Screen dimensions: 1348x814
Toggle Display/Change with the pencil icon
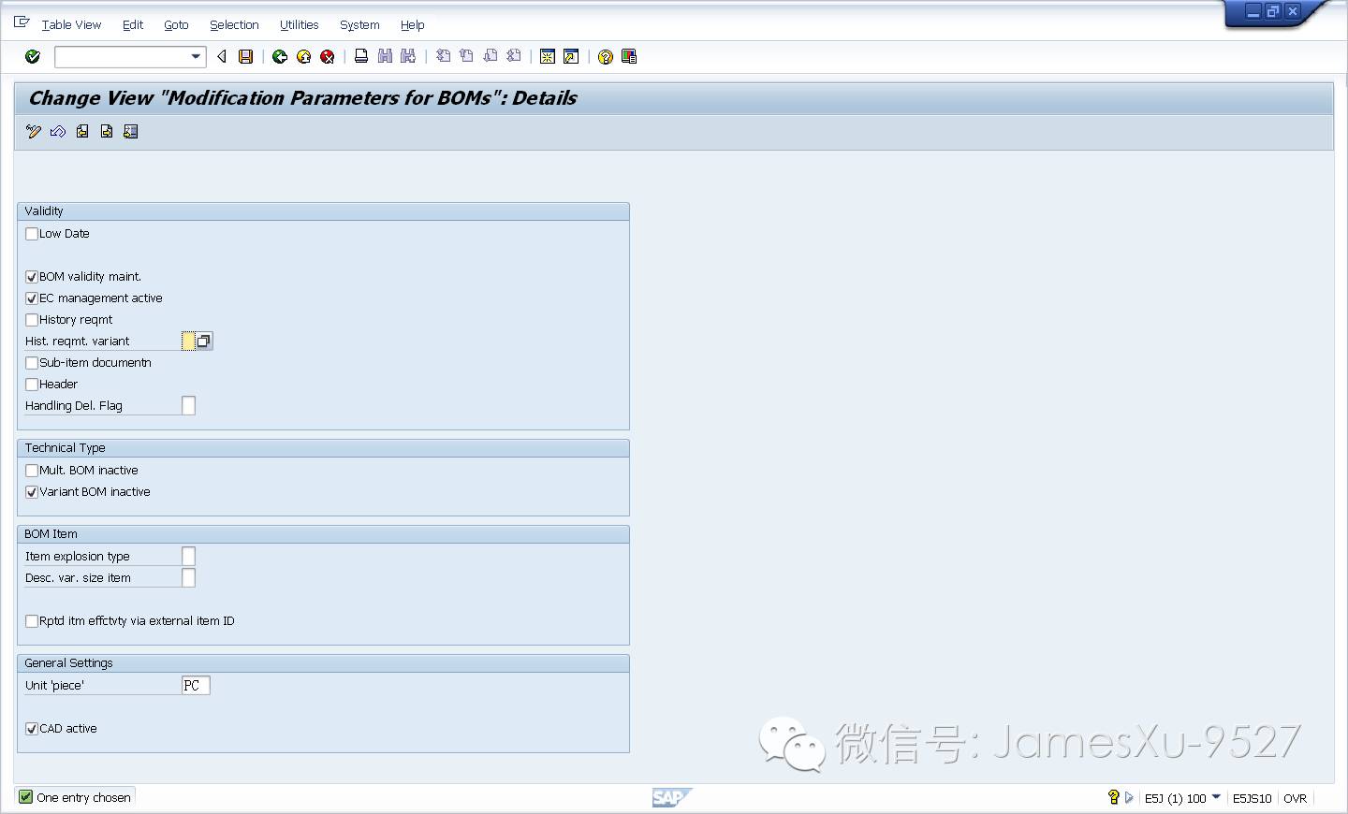34,131
